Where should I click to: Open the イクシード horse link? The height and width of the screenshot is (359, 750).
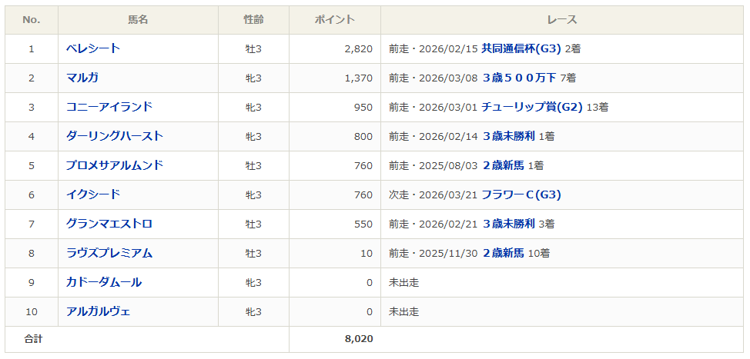[x=93, y=194]
